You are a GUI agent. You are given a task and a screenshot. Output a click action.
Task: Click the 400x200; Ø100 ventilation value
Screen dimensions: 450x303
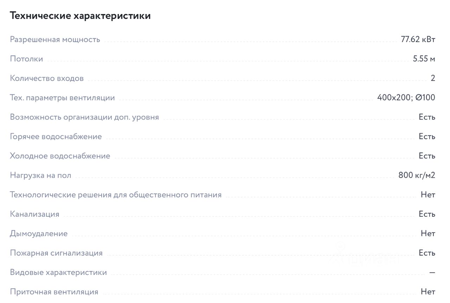click(406, 97)
